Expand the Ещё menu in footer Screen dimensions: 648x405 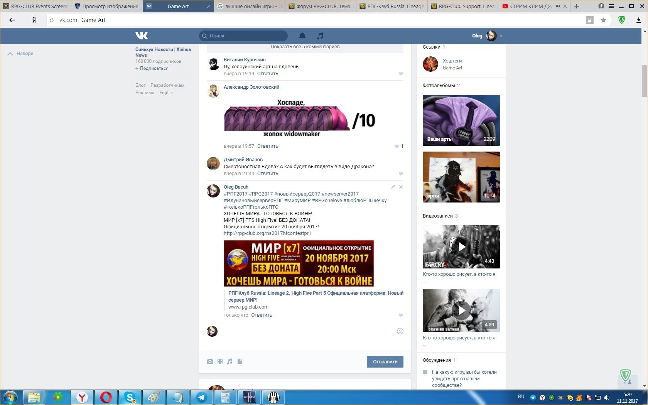(x=166, y=93)
